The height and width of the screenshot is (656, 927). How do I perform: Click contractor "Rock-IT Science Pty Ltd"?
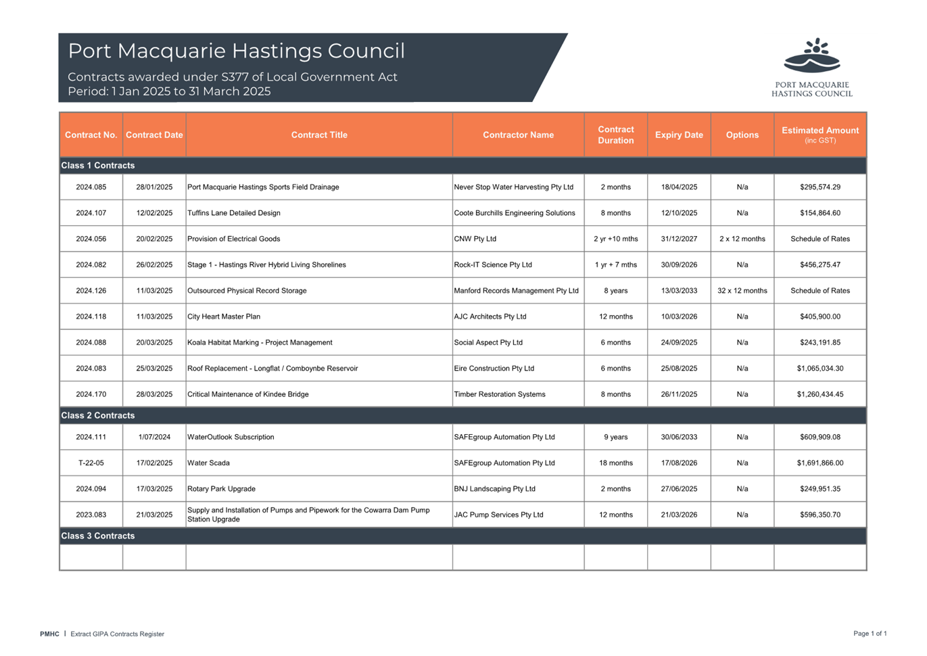[493, 265]
